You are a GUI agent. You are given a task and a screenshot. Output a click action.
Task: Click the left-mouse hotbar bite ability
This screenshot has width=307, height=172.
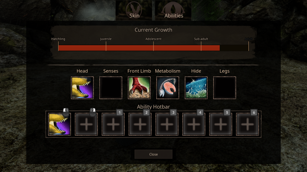point(59,124)
